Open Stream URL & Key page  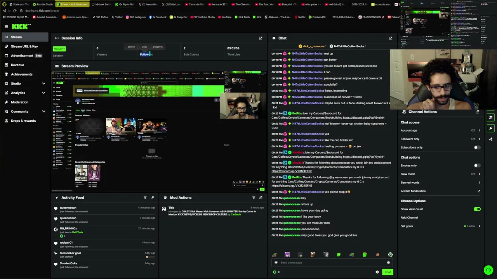(x=24, y=46)
